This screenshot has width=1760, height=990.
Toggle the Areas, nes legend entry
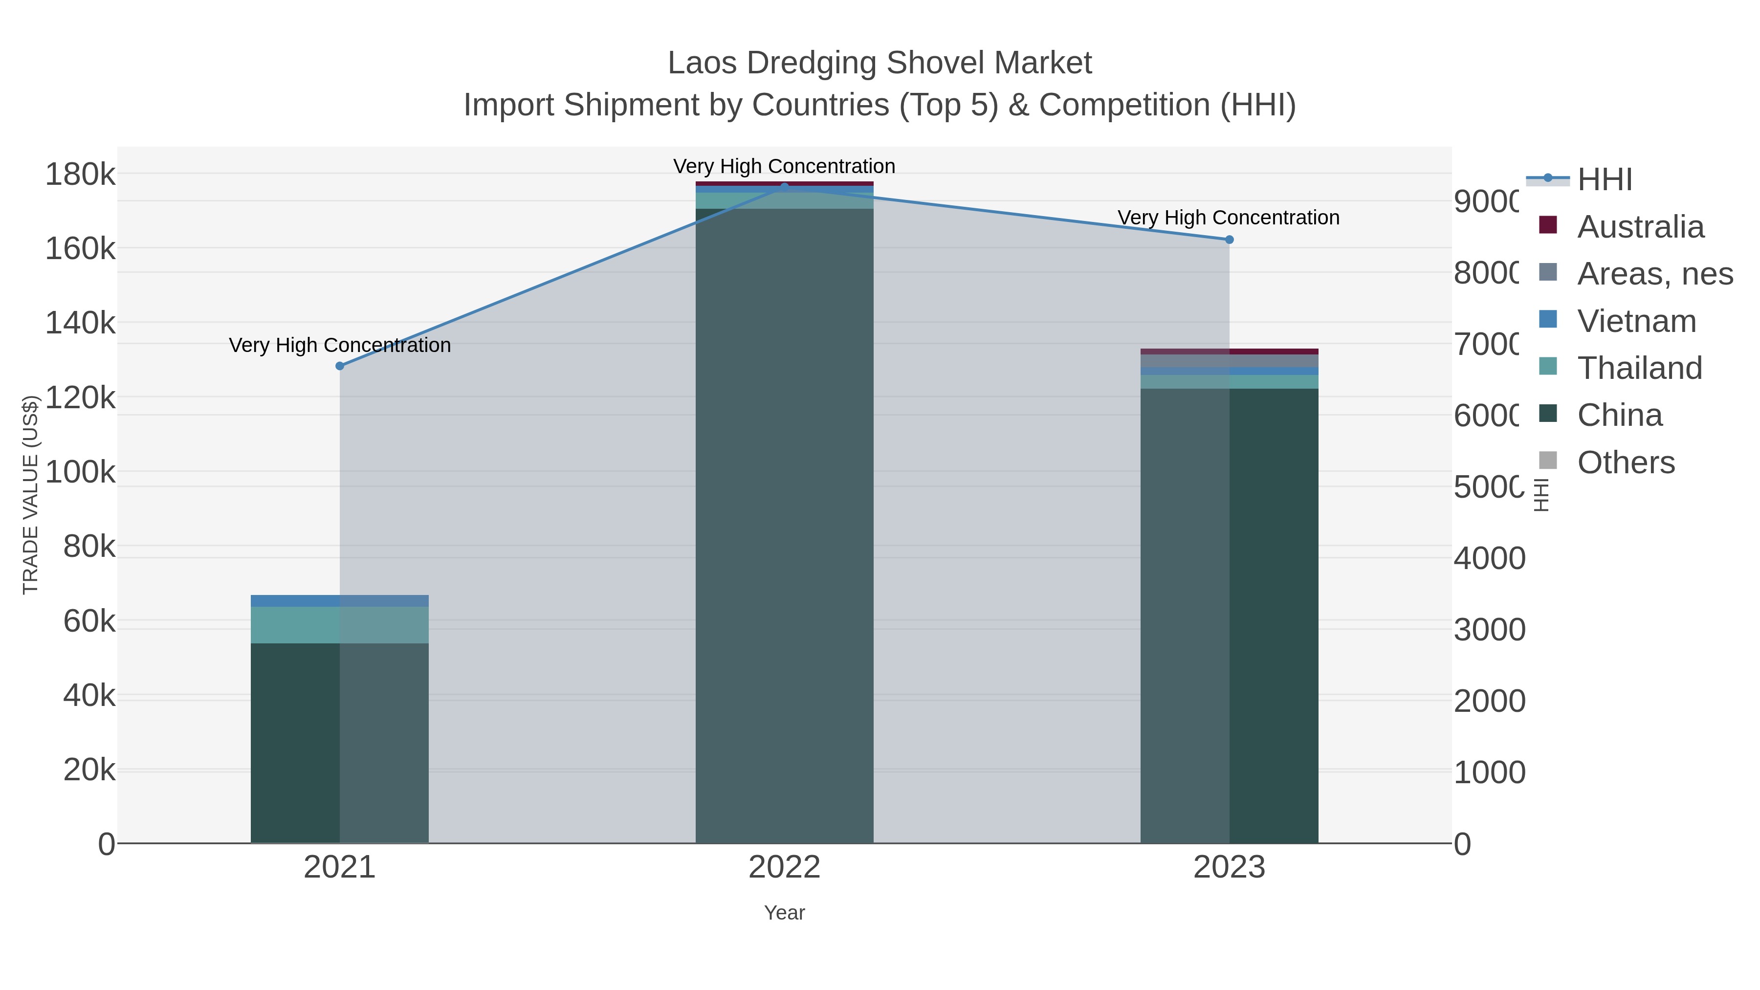tap(1636, 274)
